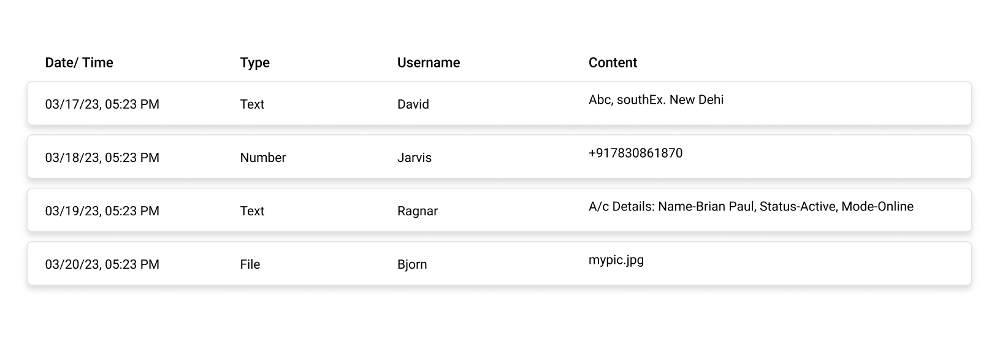The height and width of the screenshot is (346, 997).
Task: Click the username Bjorn
Action: tap(412, 264)
